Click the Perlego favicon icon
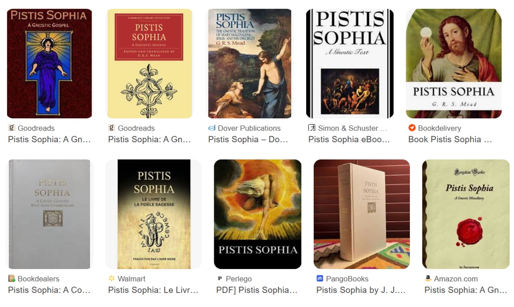The width and height of the screenshot is (514, 307). pyautogui.click(x=220, y=279)
